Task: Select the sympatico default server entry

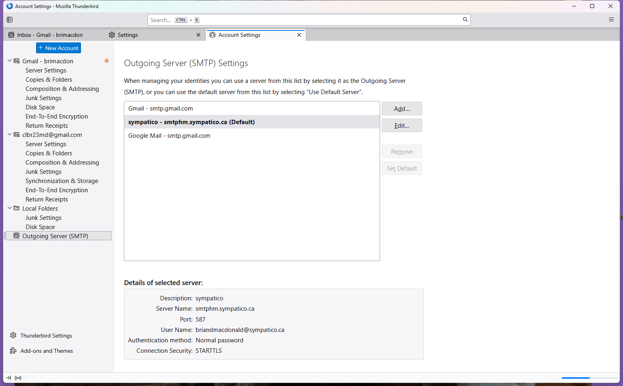Action: click(x=252, y=122)
